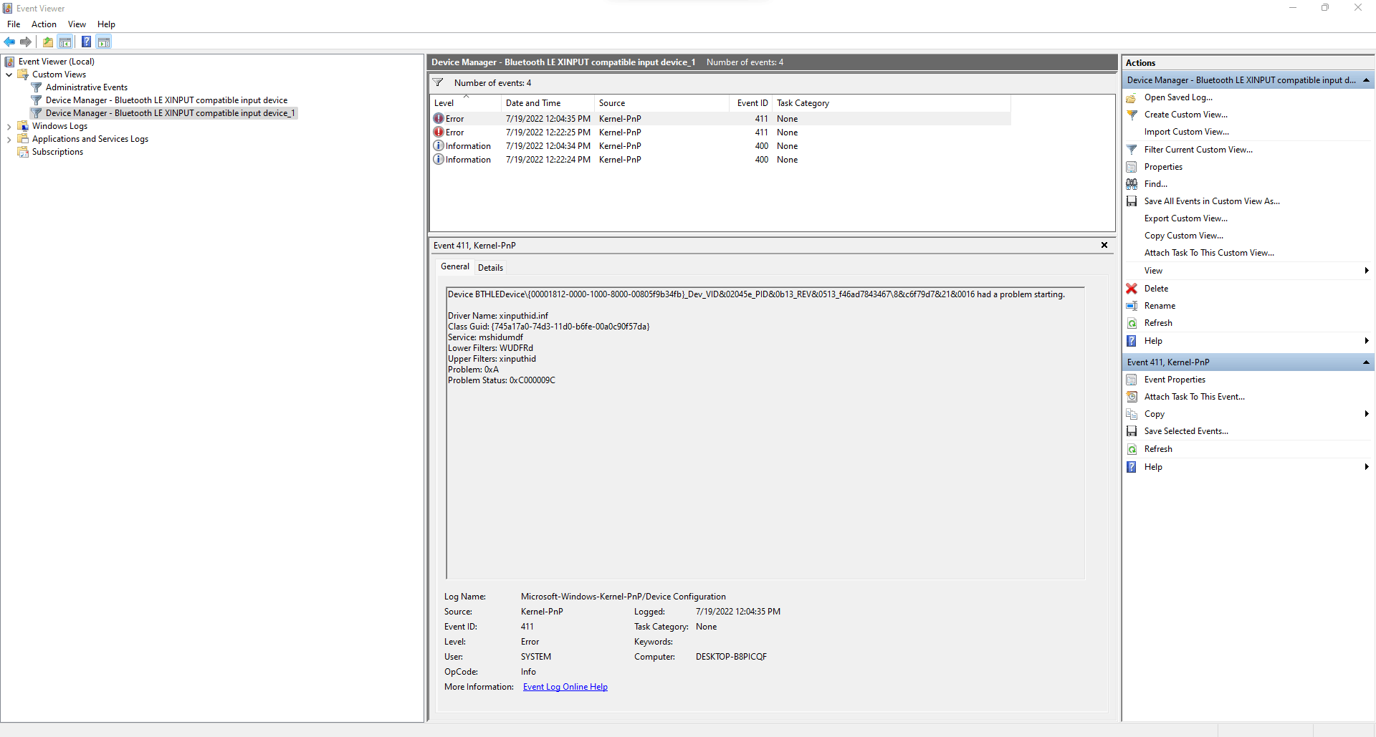Toggle the Show/Hide Console Tree toolbar icon
The width and height of the screenshot is (1376, 737).
click(65, 42)
